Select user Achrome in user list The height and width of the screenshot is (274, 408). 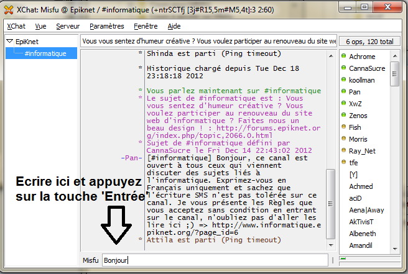tap(362, 57)
